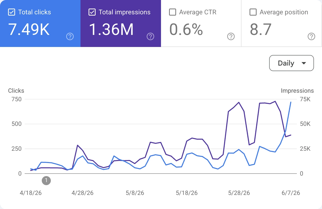Open the Daily granularity dropdown
This screenshot has width=322, height=209.
coord(292,63)
